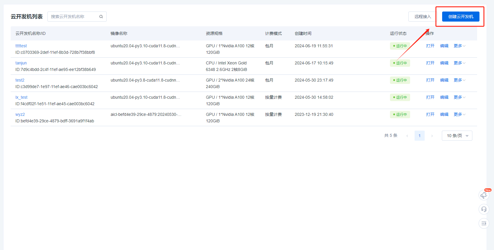Screen dimensions: 494x250
Task: Click creation time 2023-12-19 21:30:40
Action: click(314, 114)
